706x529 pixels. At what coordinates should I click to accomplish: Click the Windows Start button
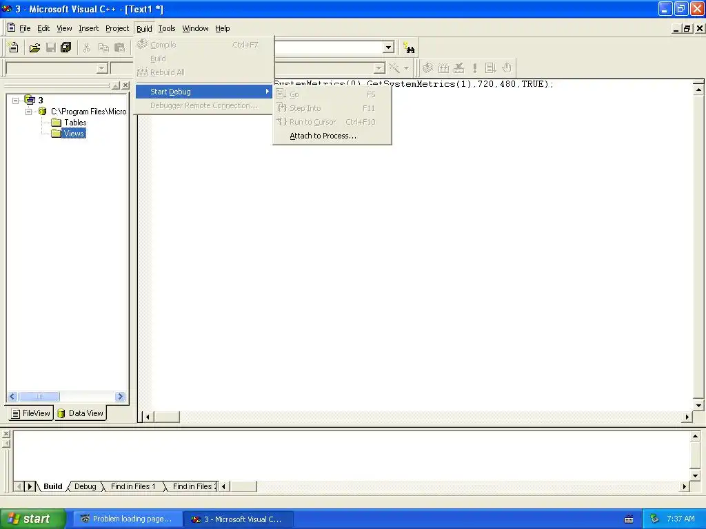(33, 519)
